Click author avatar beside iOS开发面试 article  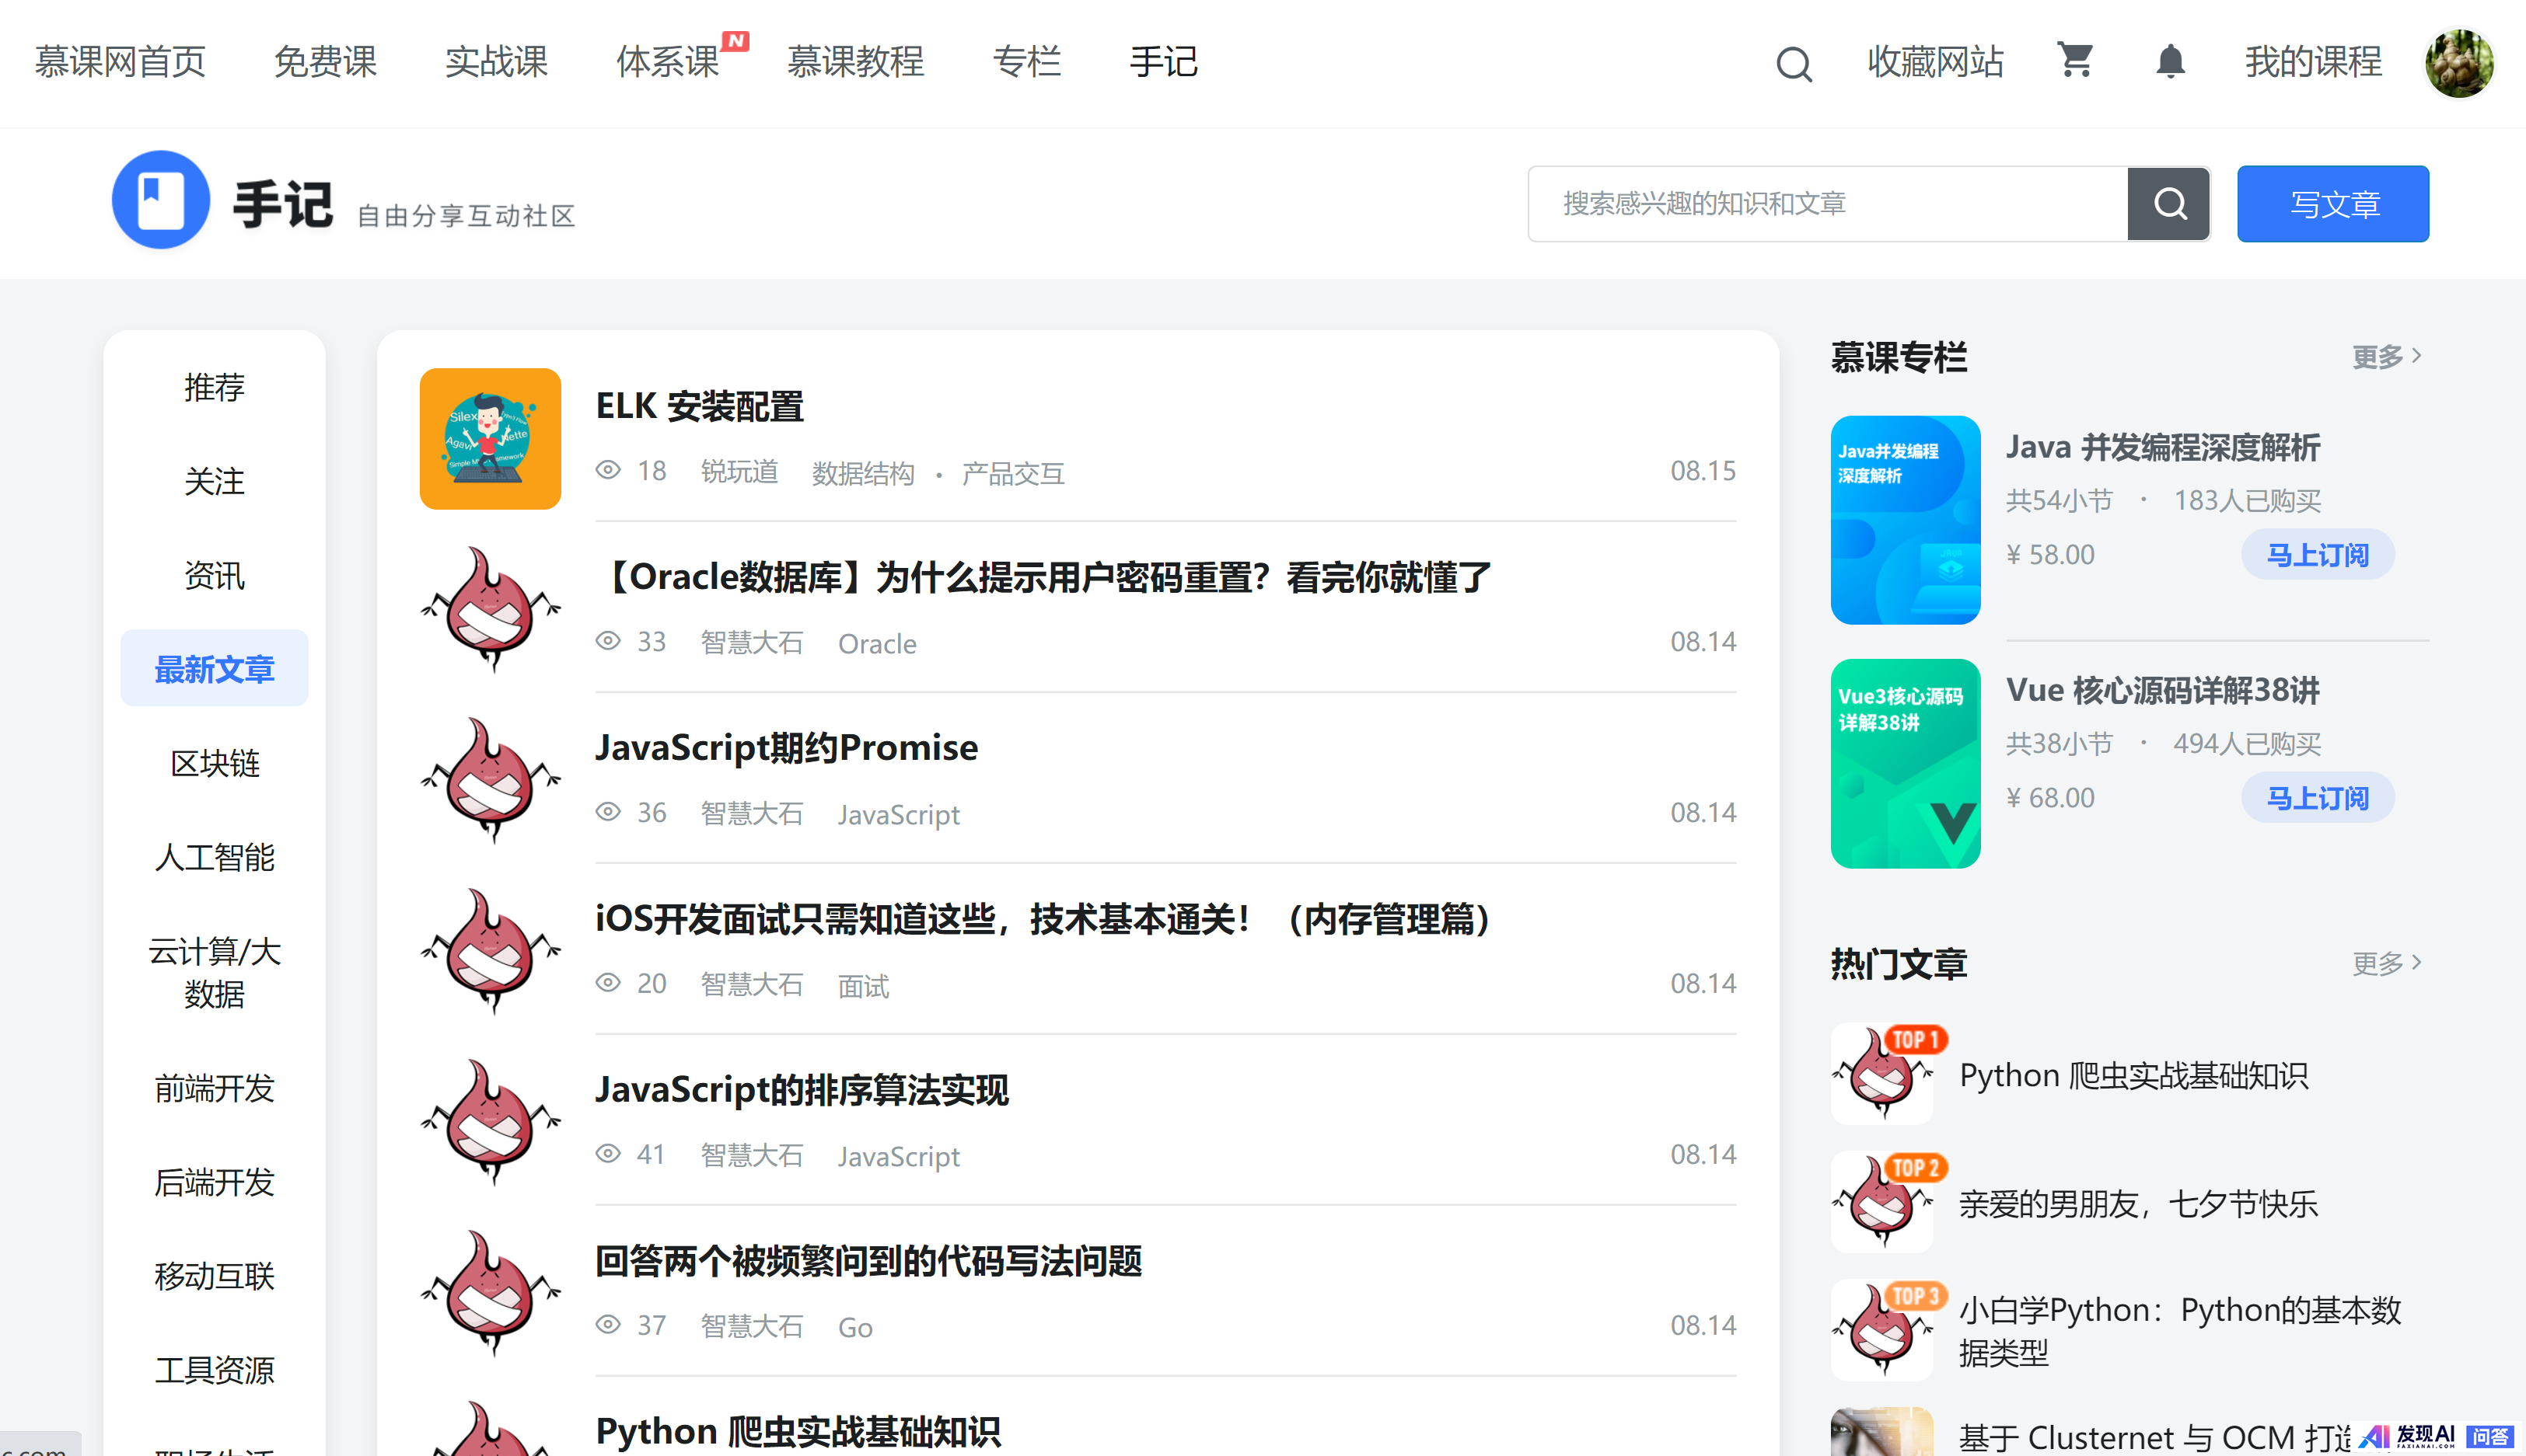point(490,951)
